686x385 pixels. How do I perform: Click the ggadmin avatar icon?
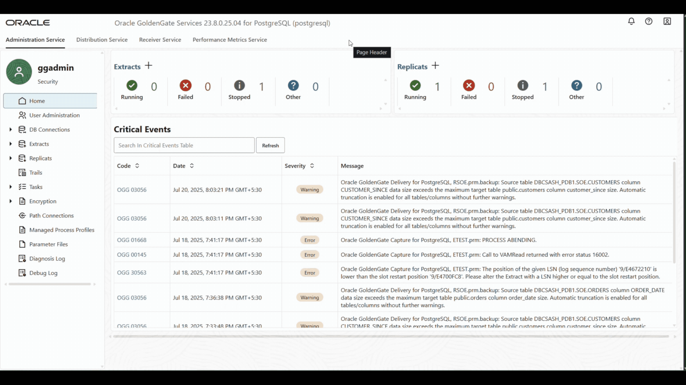click(19, 72)
